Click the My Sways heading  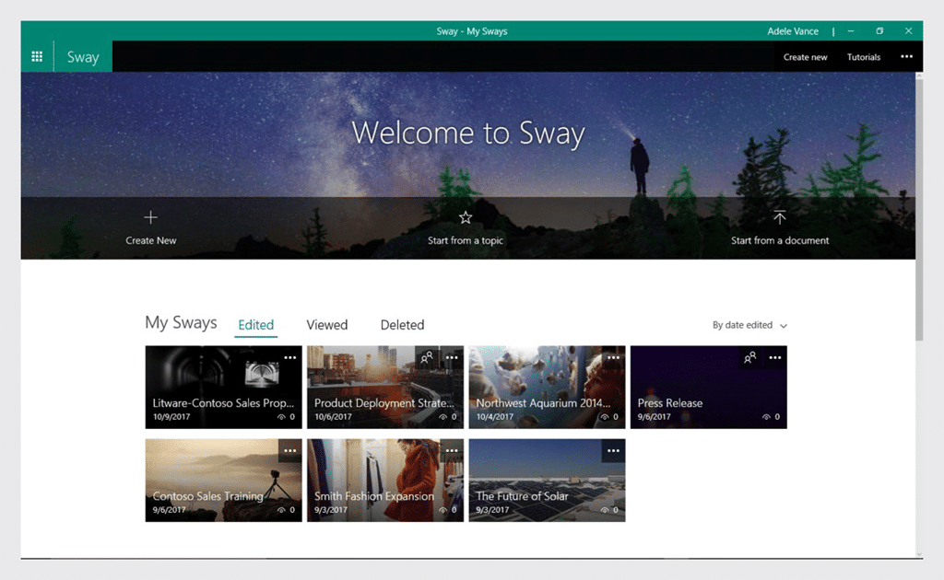coord(181,323)
